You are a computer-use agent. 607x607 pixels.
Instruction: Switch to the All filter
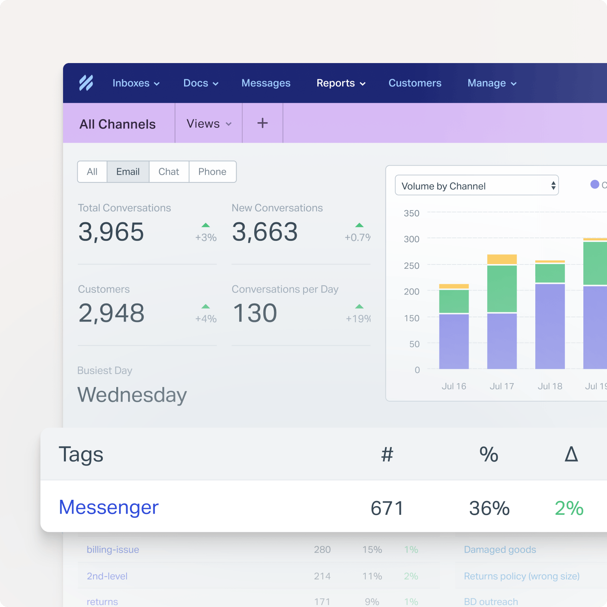(x=92, y=171)
